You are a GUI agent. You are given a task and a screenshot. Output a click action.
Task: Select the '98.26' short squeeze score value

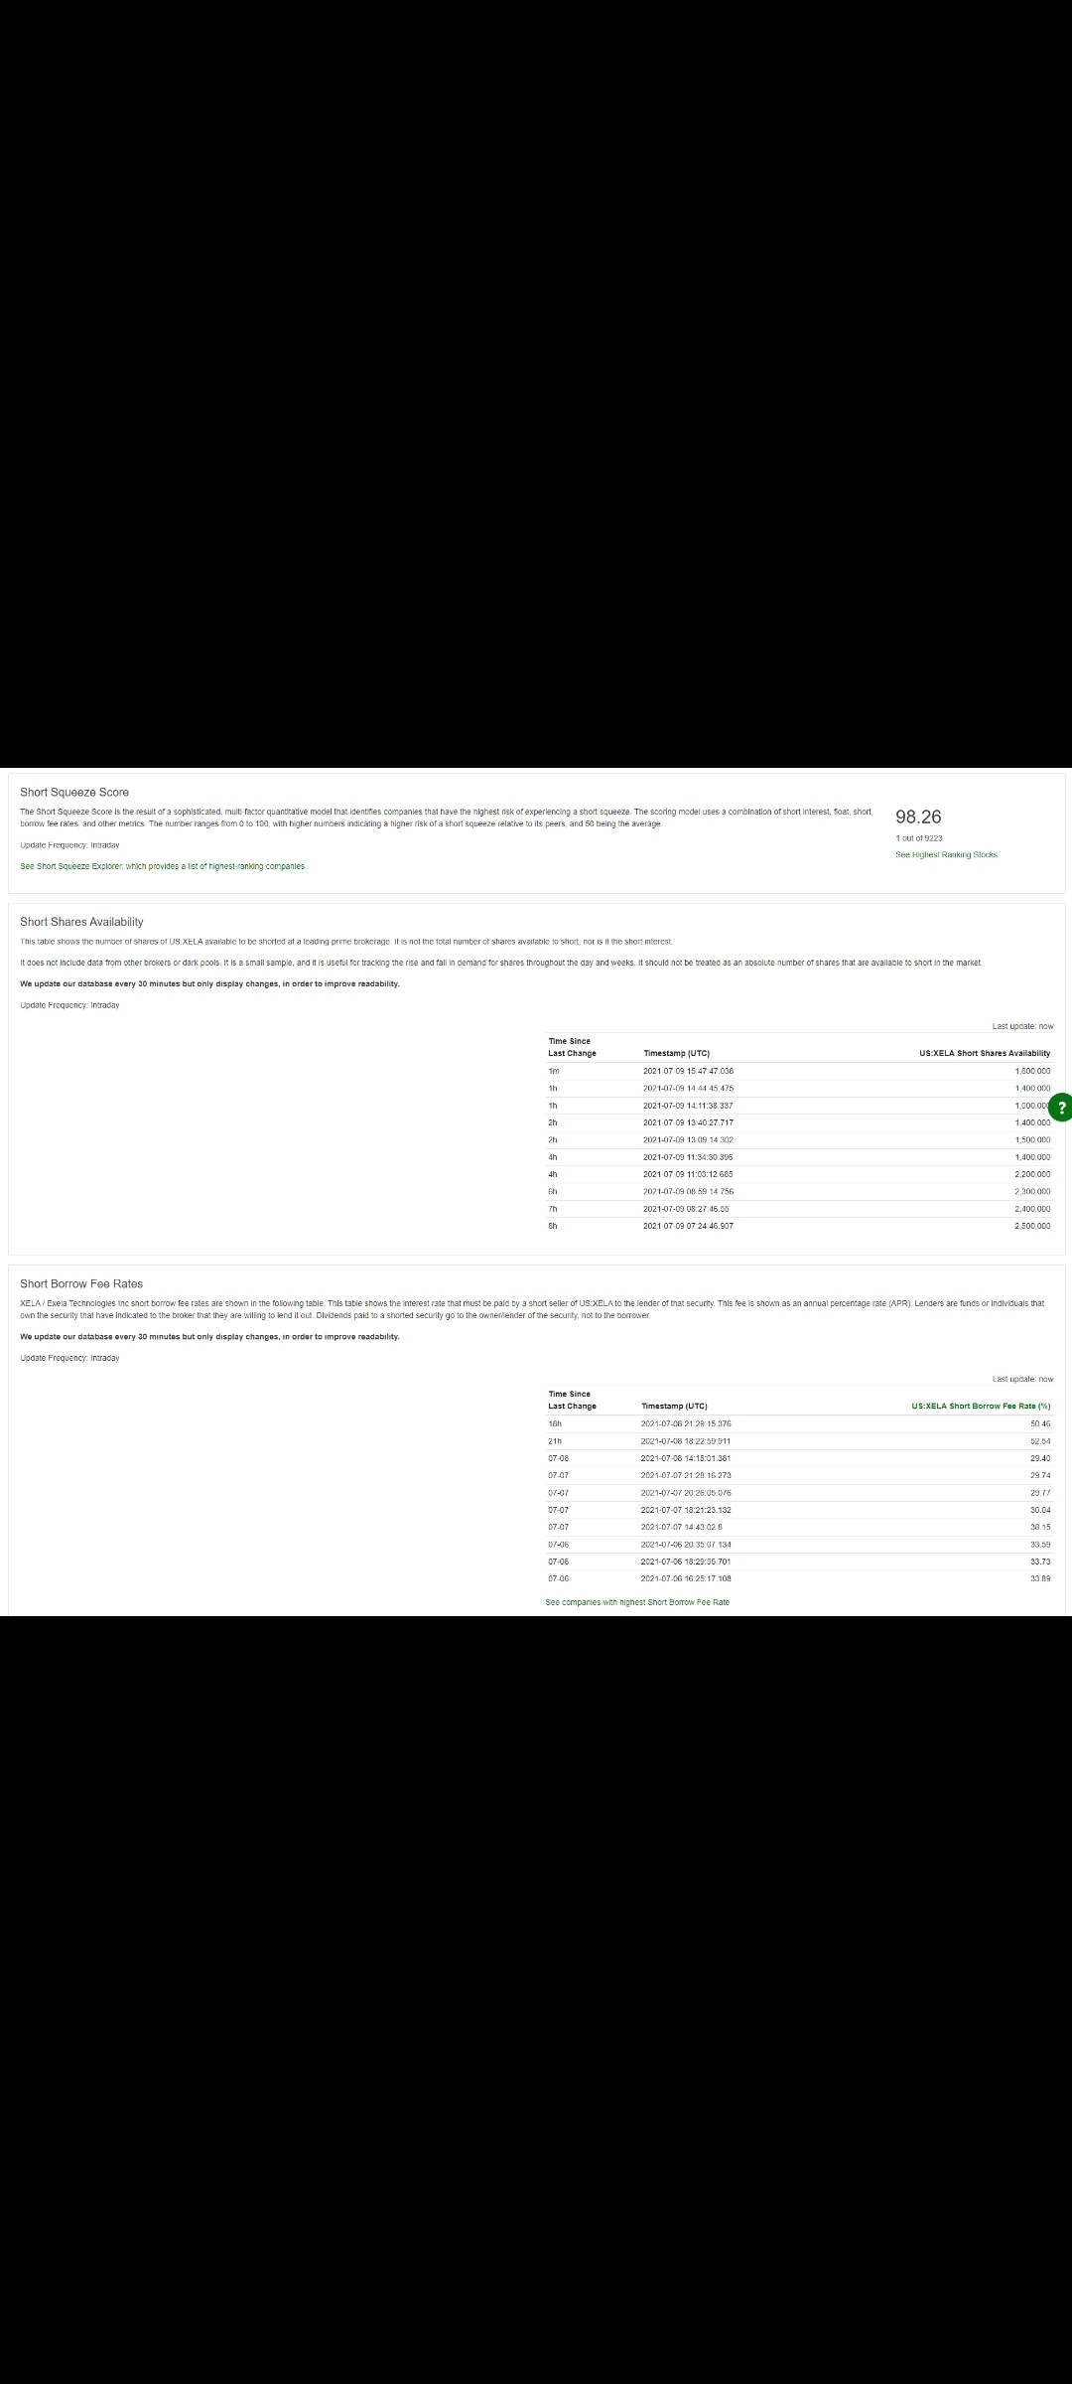point(918,817)
